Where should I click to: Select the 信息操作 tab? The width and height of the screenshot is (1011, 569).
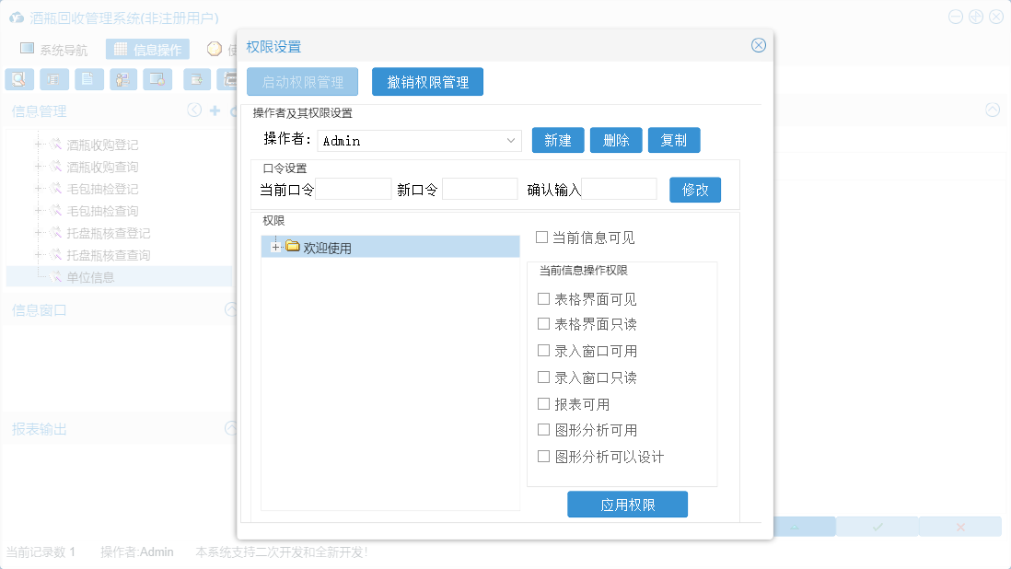[x=147, y=50]
